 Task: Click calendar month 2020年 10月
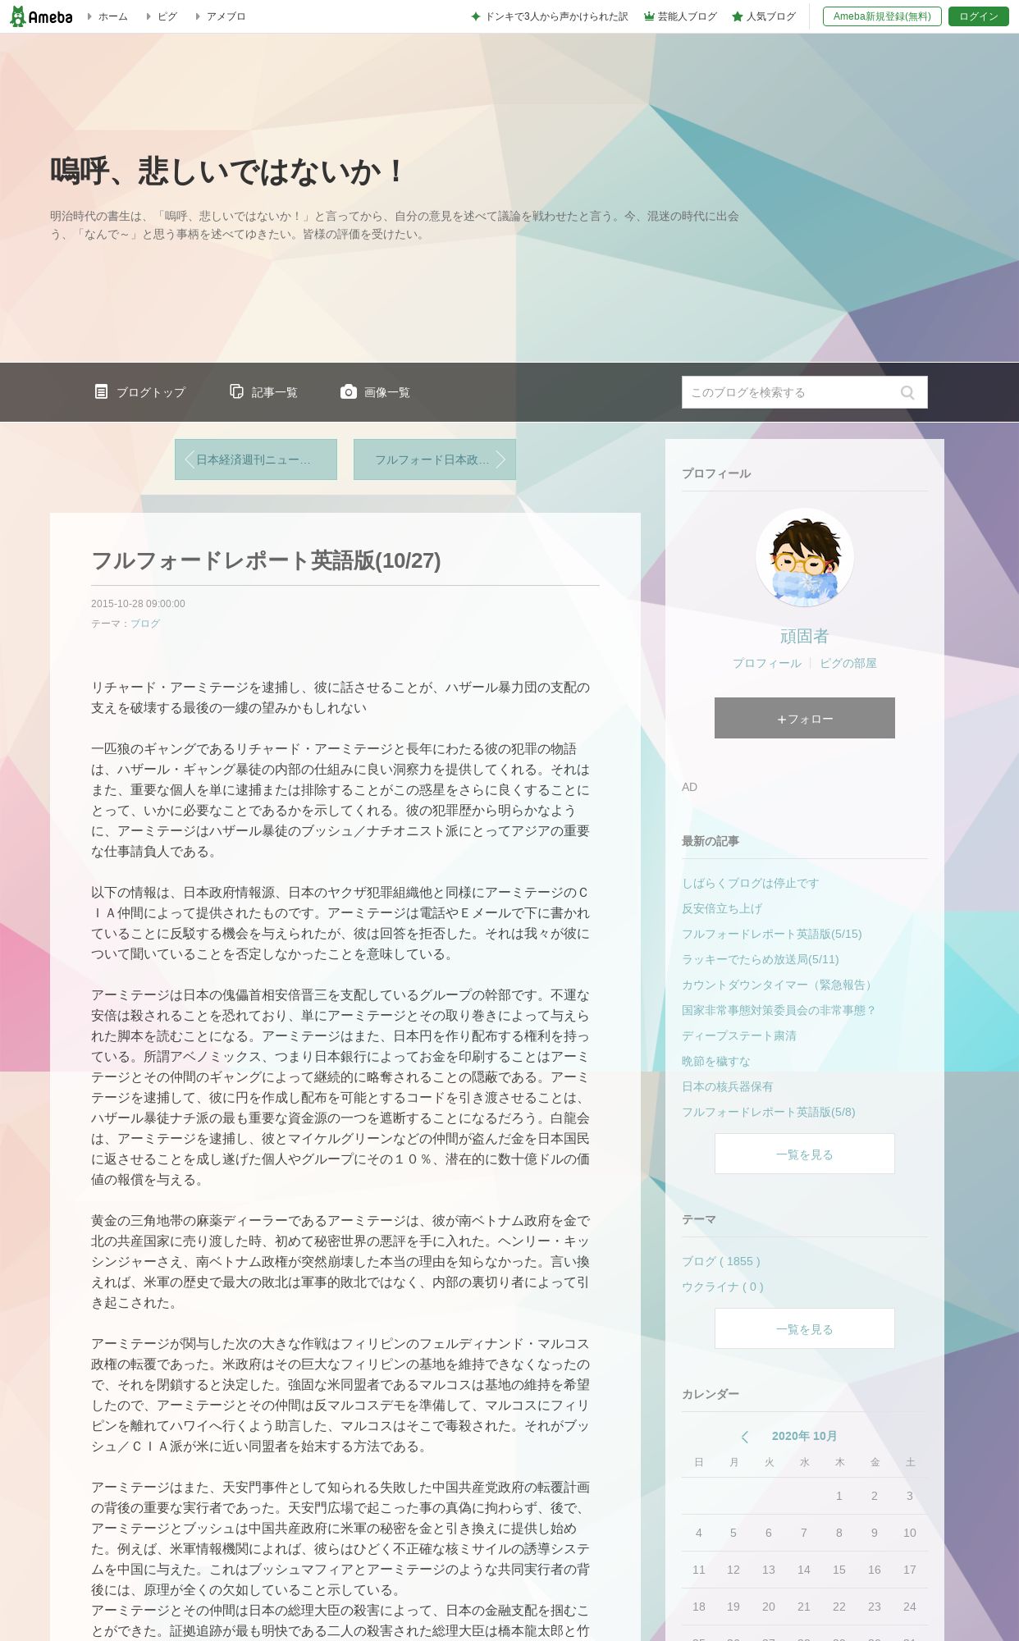tap(805, 1436)
